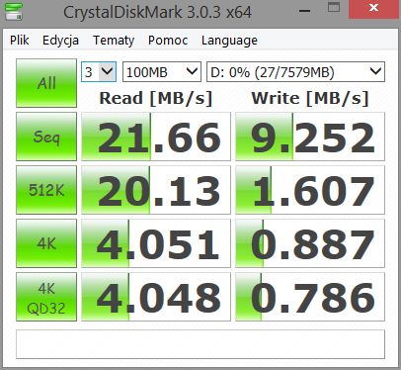The width and height of the screenshot is (401, 370).
Task: Click the Seq write result 9.252
Action: 310,137
